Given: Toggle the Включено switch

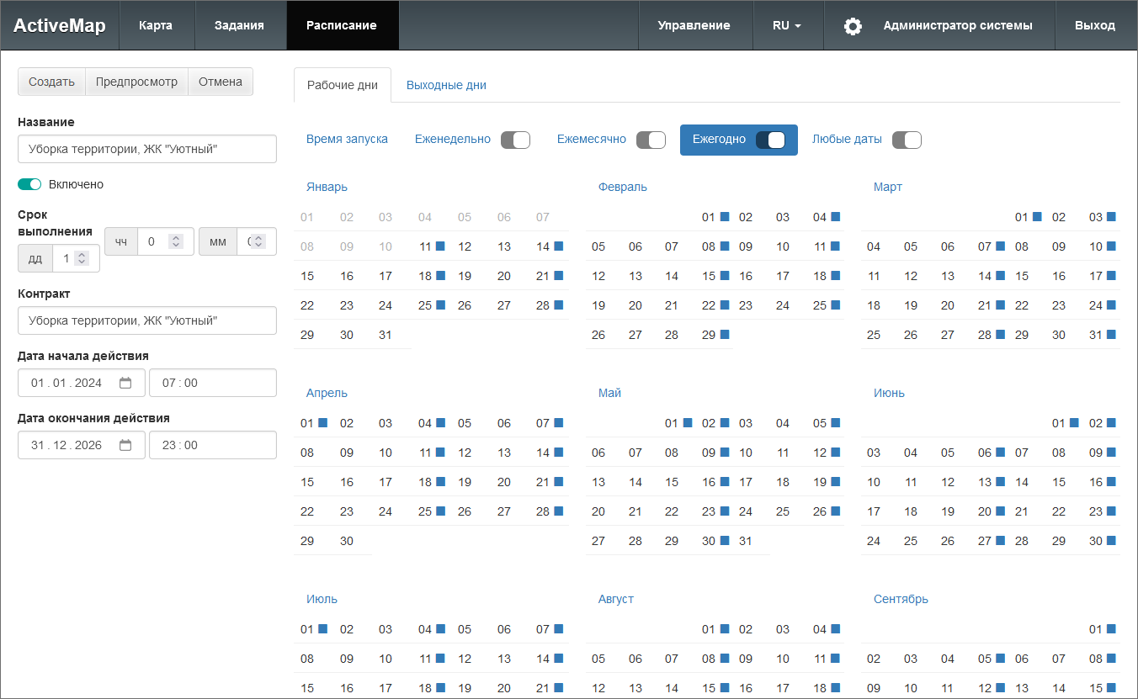Looking at the screenshot, I should pos(29,184).
